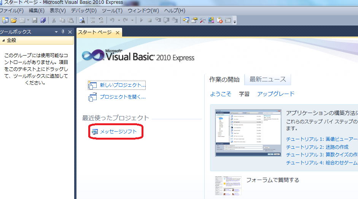Open the ヘルプ(H) menu

tap(175, 11)
